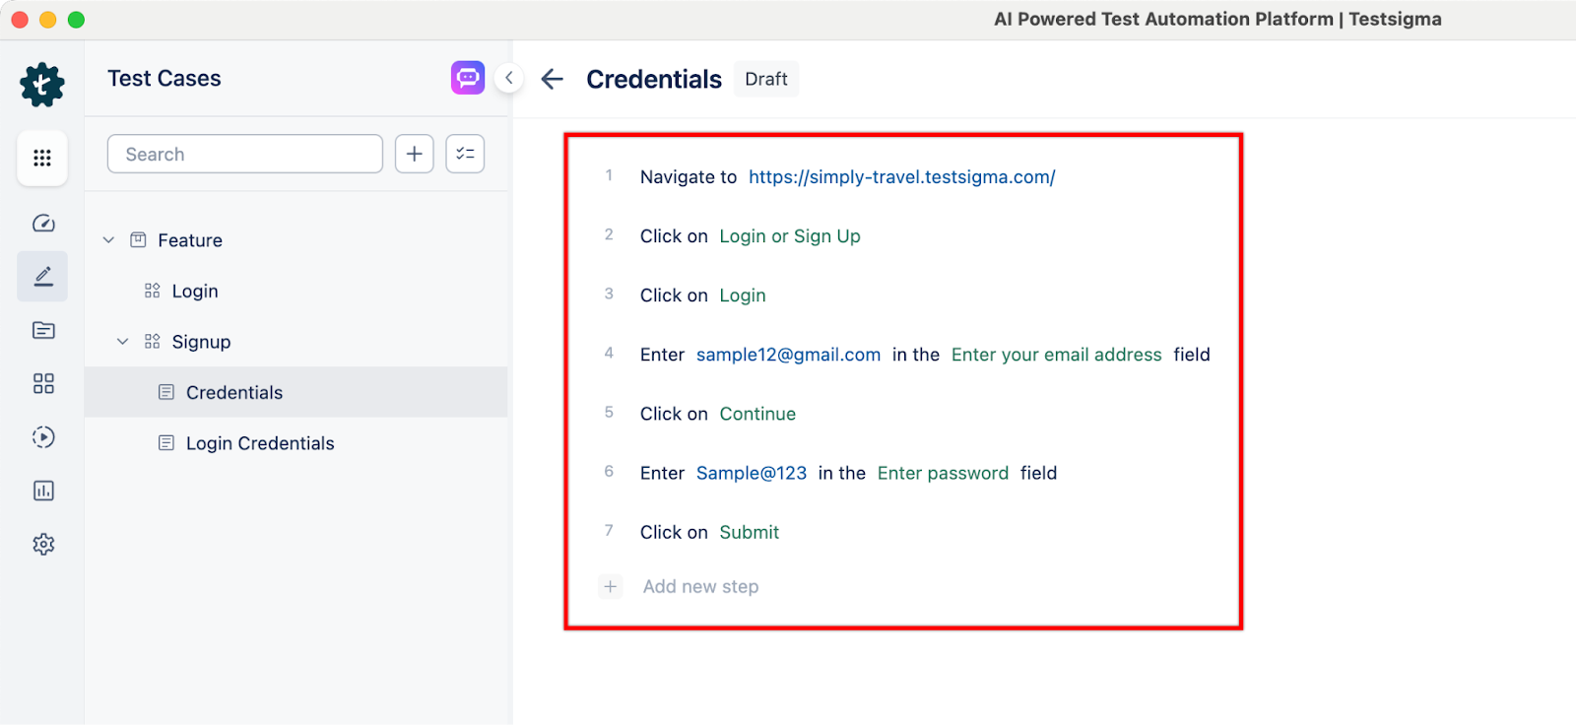Image resolution: width=1576 pixels, height=725 pixels.
Task: Open the reports chart icon in sidebar
Action: click(43, 491)
